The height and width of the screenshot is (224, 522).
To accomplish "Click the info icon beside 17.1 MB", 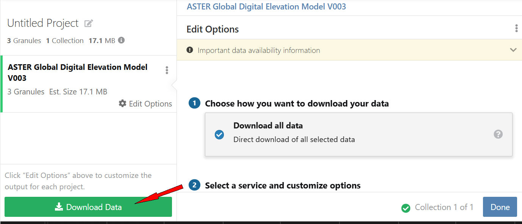I will 121,40.
